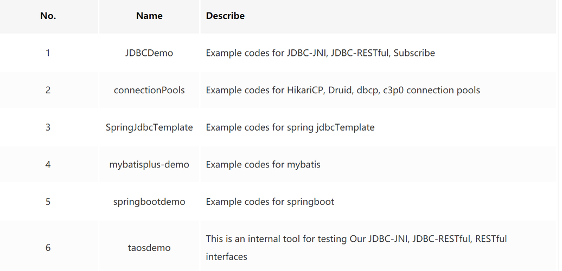This screenshot has height=271, width=562.
Task: Click the 'Name' column header
Action: tap(149, 16)
